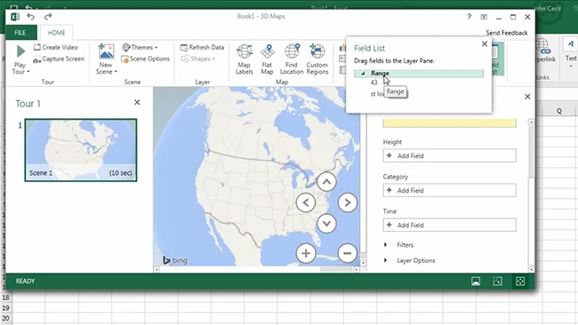Click the Excel logo icon
The width and height of the screenshot is (578, 325).
tap(15, 17)
